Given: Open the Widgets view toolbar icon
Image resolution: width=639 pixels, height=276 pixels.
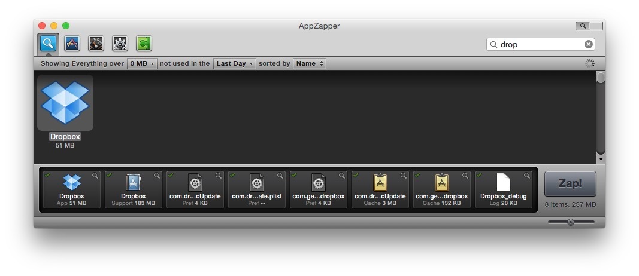Looking at the screenshot, I should (96, 43).
